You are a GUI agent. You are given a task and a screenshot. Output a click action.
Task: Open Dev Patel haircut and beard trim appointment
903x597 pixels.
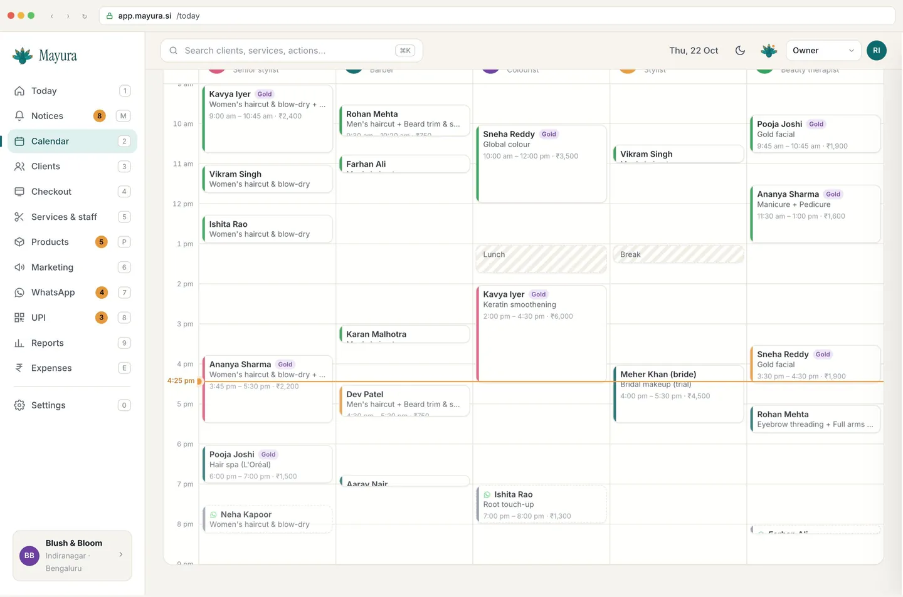pyautogui.click(x=404, y=402)
